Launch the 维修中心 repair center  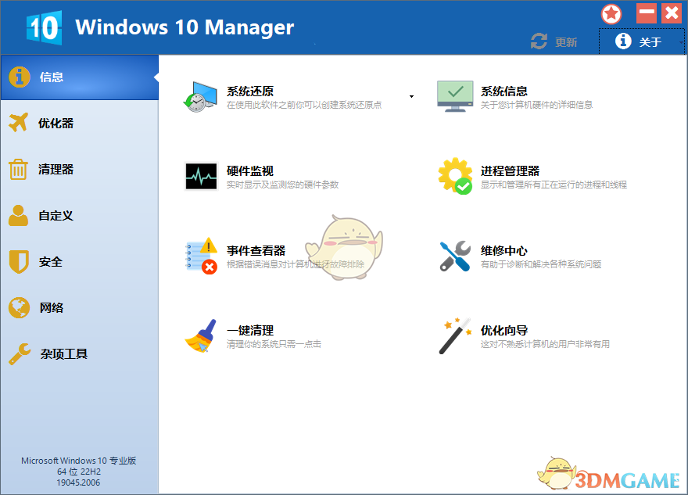pos(503,250)
